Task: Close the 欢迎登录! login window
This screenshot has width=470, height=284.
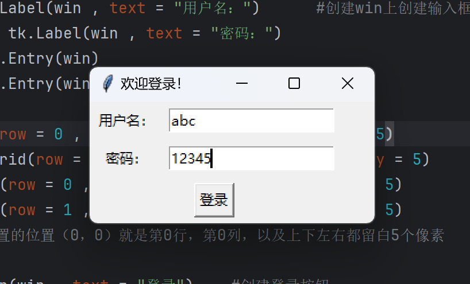Action: click(x=348, y=83)
